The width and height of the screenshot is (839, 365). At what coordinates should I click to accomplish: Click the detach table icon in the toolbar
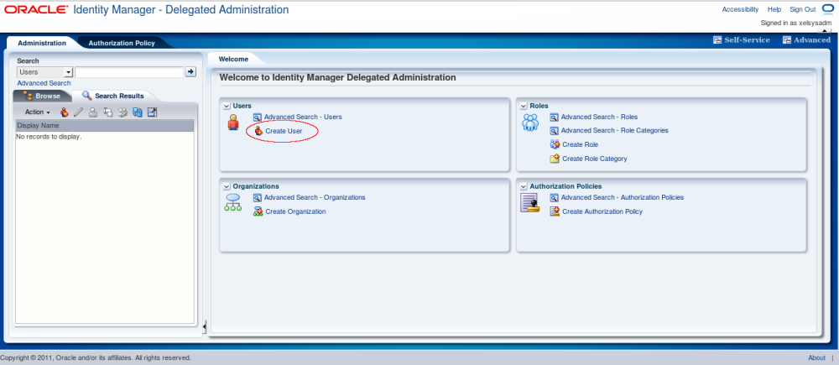[x=152, y=112]
